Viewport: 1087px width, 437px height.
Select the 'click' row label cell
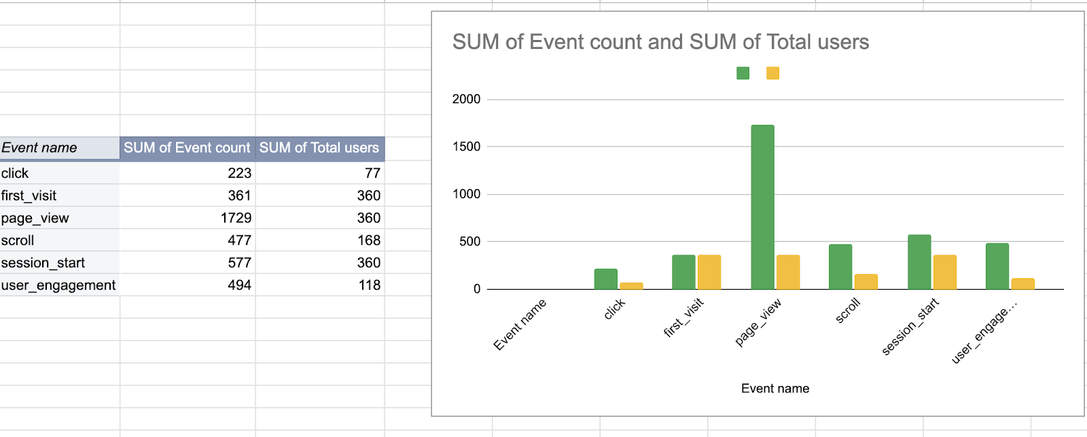point(60,173)
